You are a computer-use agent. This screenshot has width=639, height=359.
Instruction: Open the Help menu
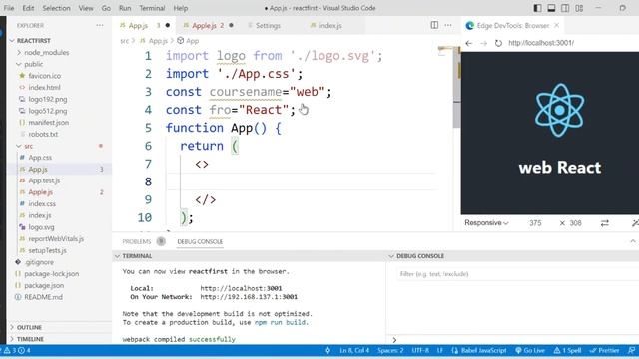click(181, 8)
